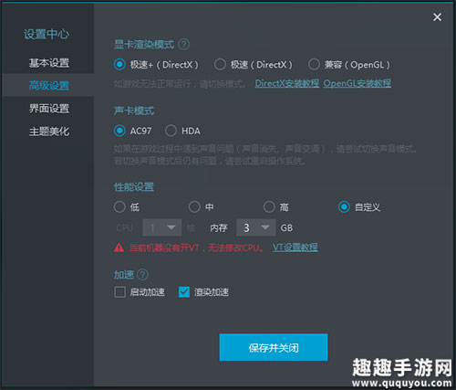456x390 pixels.
Task: Click the help icon next to 加速
Action: 142,275
